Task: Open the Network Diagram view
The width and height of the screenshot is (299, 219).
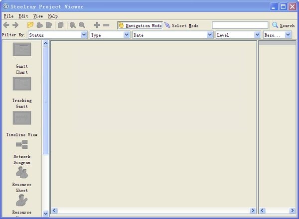Action: tap(21, 145)
